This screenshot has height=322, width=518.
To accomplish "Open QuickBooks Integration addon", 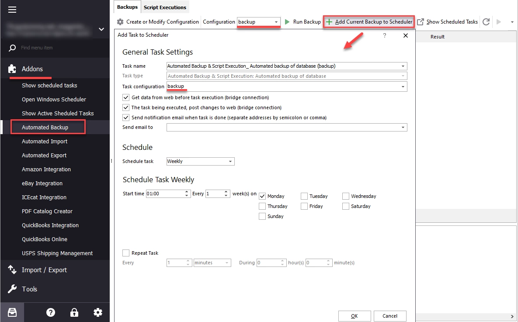I will click(x=50, y=225).
